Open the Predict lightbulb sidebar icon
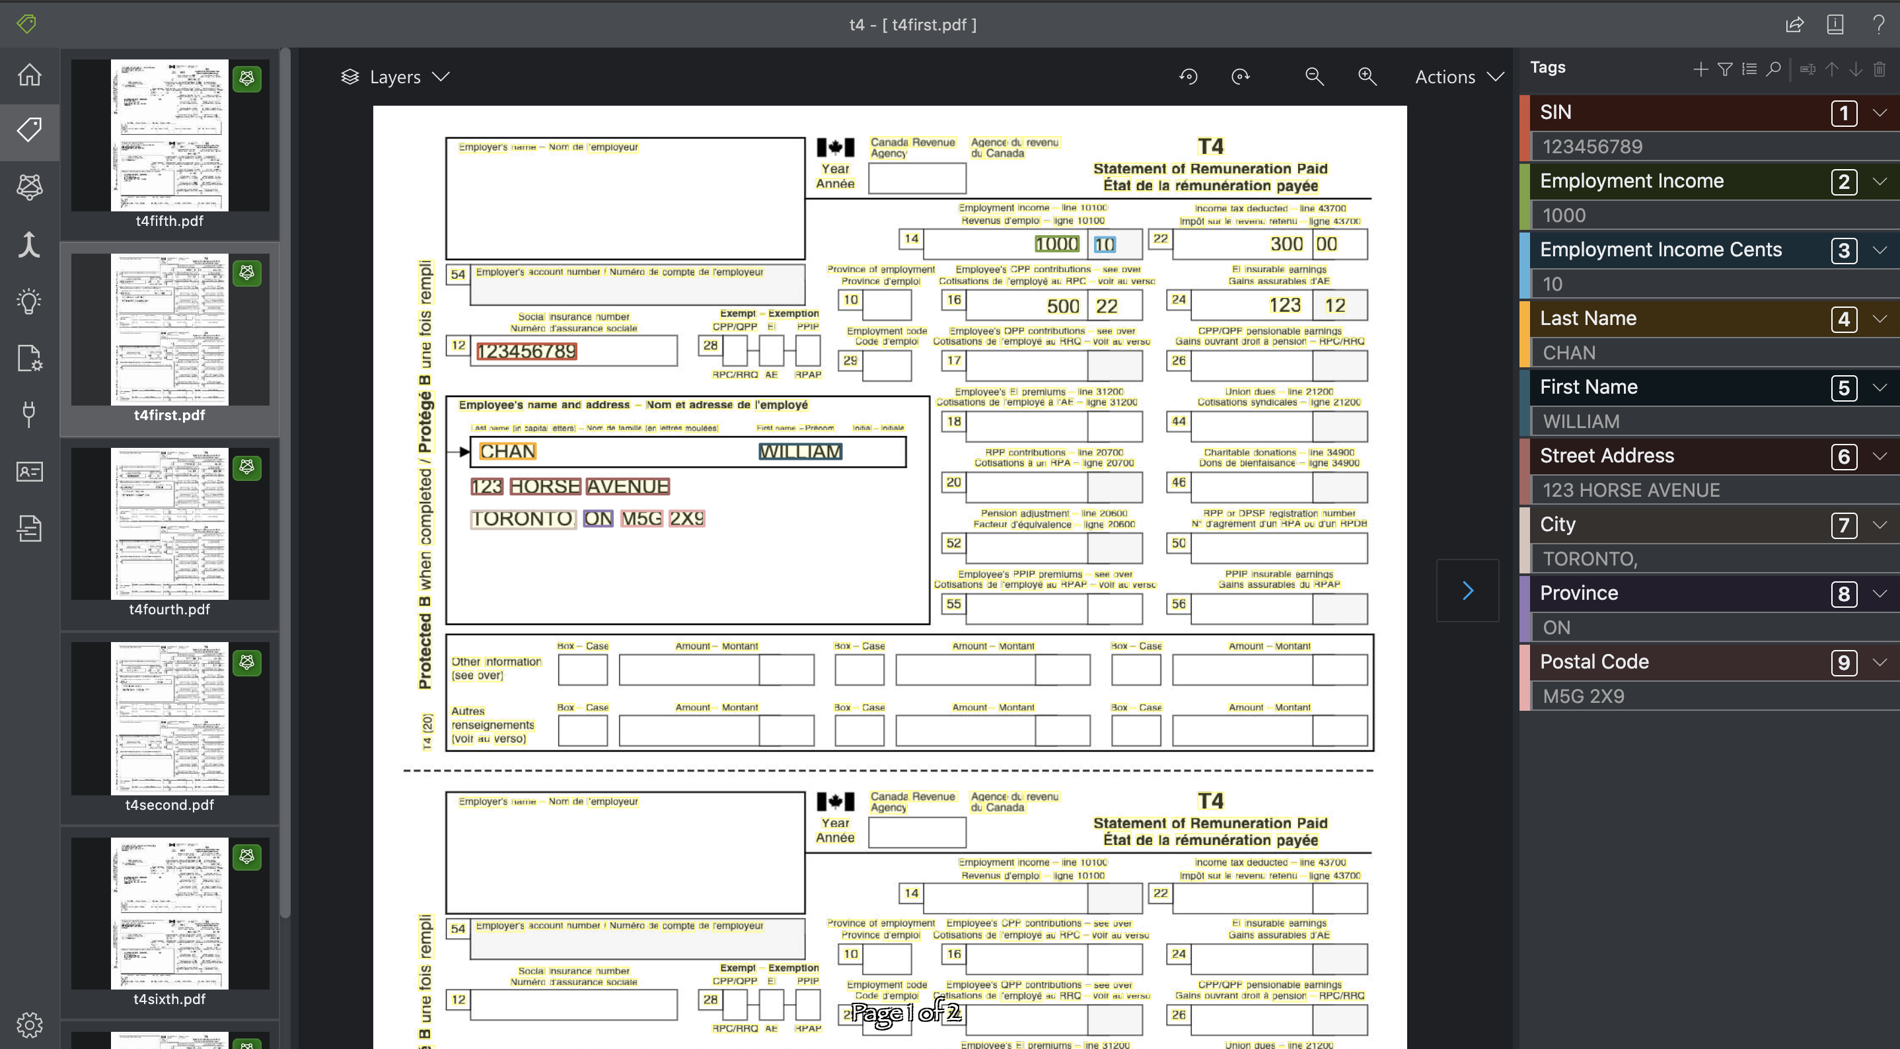1900x1049 pixels. [x=30, y=301]
